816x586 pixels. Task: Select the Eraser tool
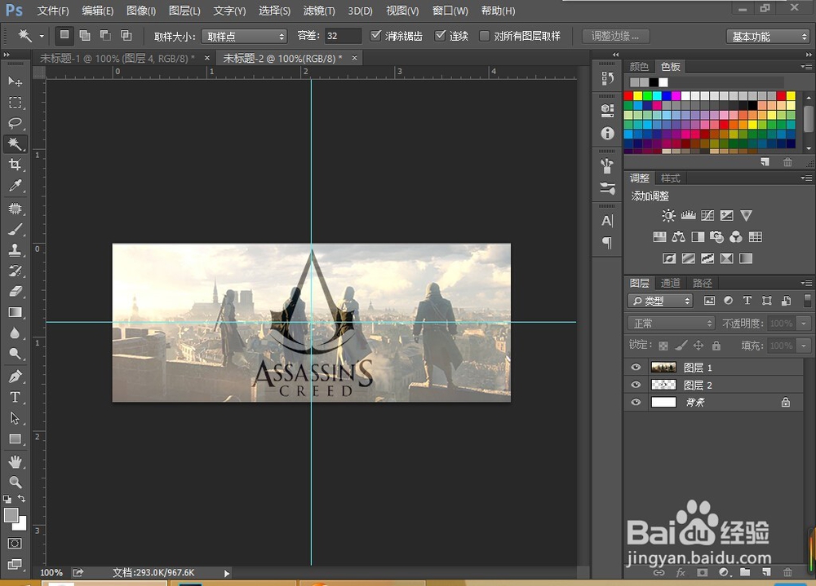(15, 292)
